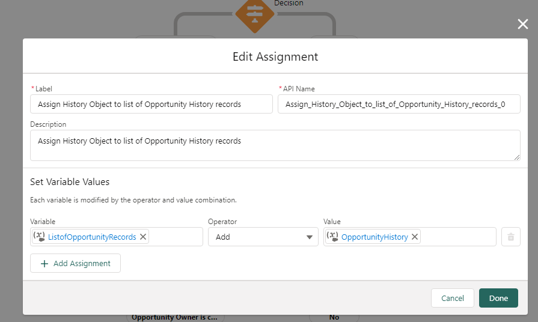Screen dimensions: 538x322
Task: Close the Edit Assignment dialog with X
Action: point(523,24)
